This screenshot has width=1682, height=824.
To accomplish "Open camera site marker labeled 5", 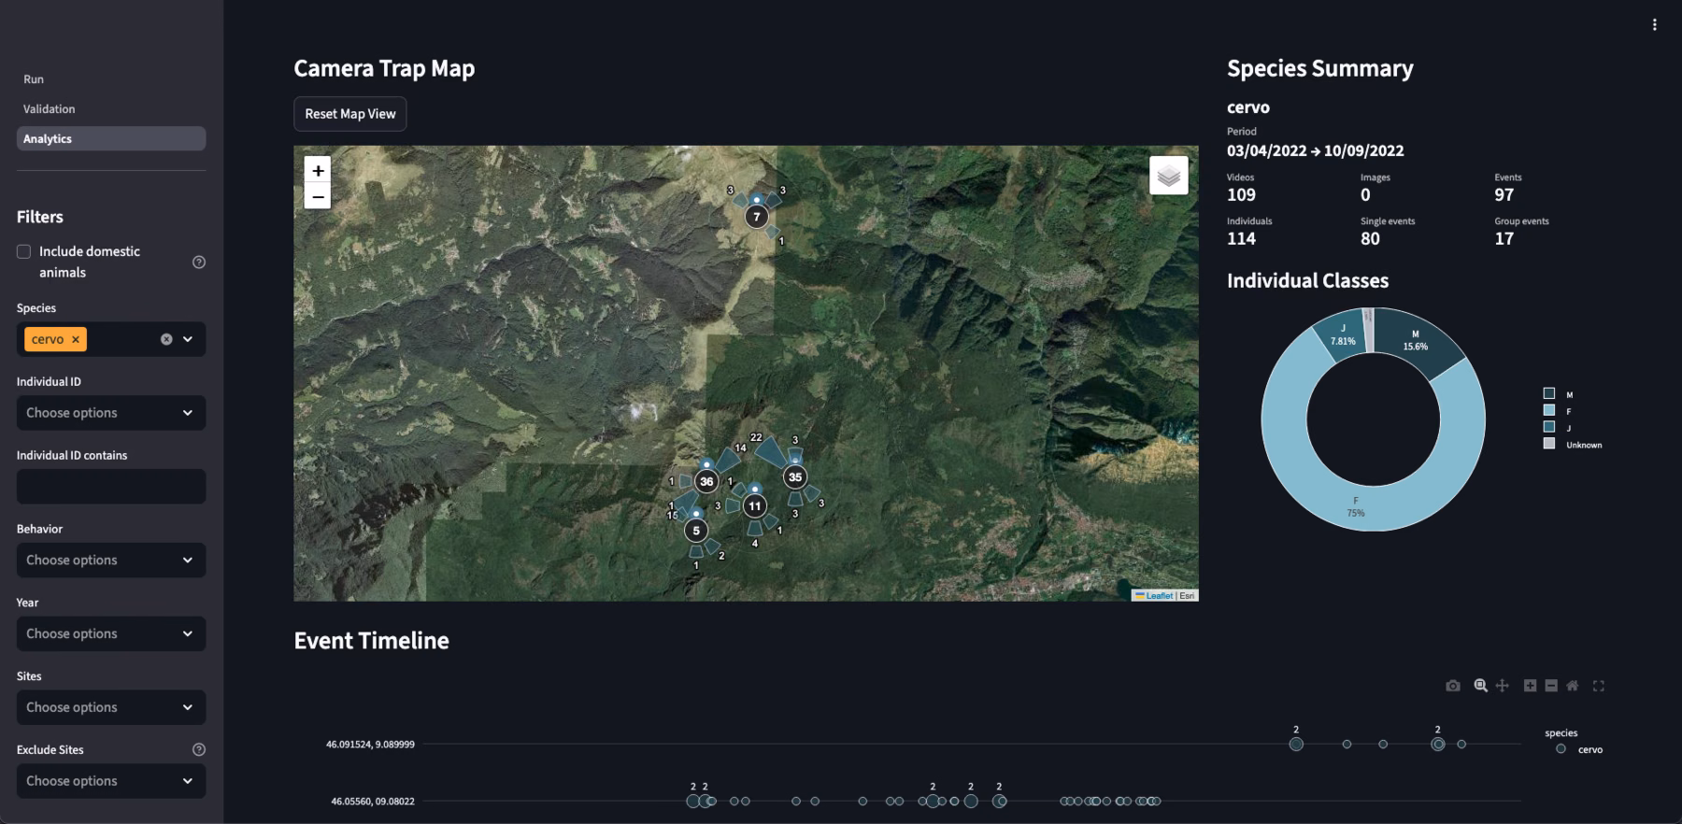I will point(696,531).
